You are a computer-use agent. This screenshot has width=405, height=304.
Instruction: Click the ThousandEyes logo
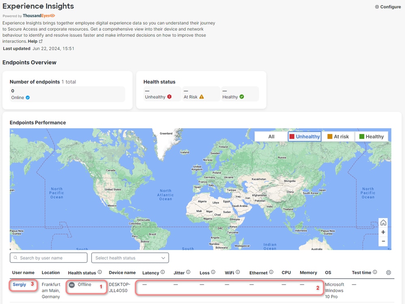tap(39, 16)
